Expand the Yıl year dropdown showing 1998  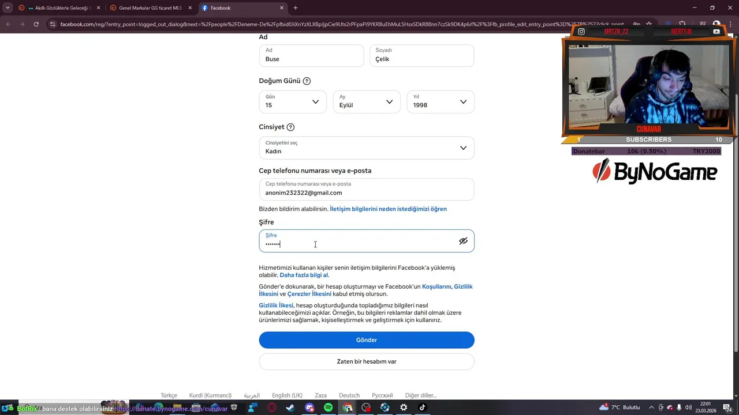tap(441, 101)
